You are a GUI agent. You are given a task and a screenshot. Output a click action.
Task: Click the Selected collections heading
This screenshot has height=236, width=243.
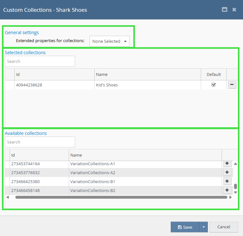tap(25, 53)
